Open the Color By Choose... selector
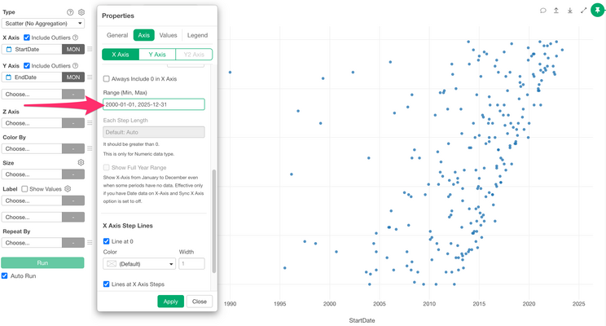 43,148
